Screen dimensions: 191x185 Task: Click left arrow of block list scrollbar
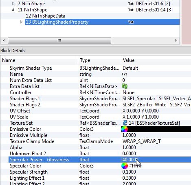click(4, 40)
